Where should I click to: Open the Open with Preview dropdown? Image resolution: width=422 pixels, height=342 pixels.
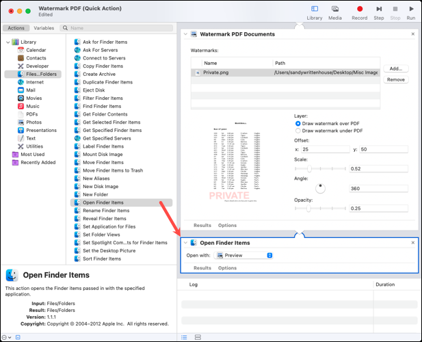(243, 255)
